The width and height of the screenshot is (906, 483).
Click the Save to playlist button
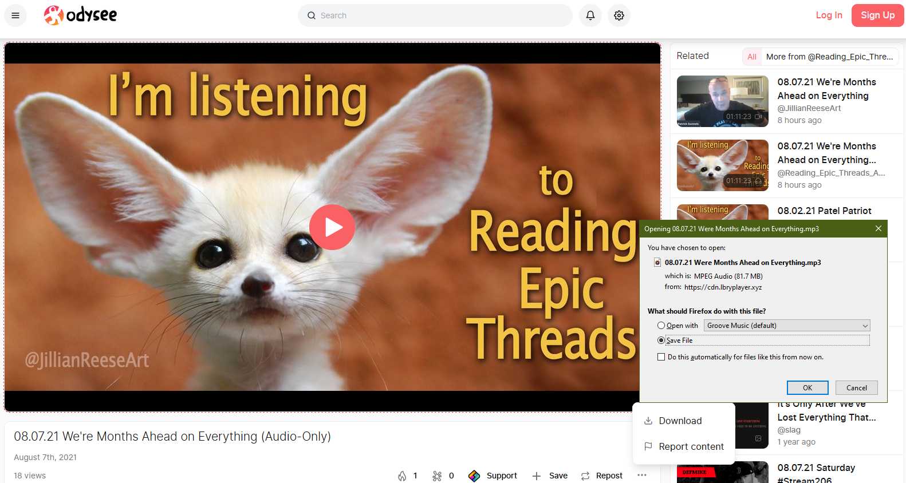pyautogui.click(x=550, y=476)
